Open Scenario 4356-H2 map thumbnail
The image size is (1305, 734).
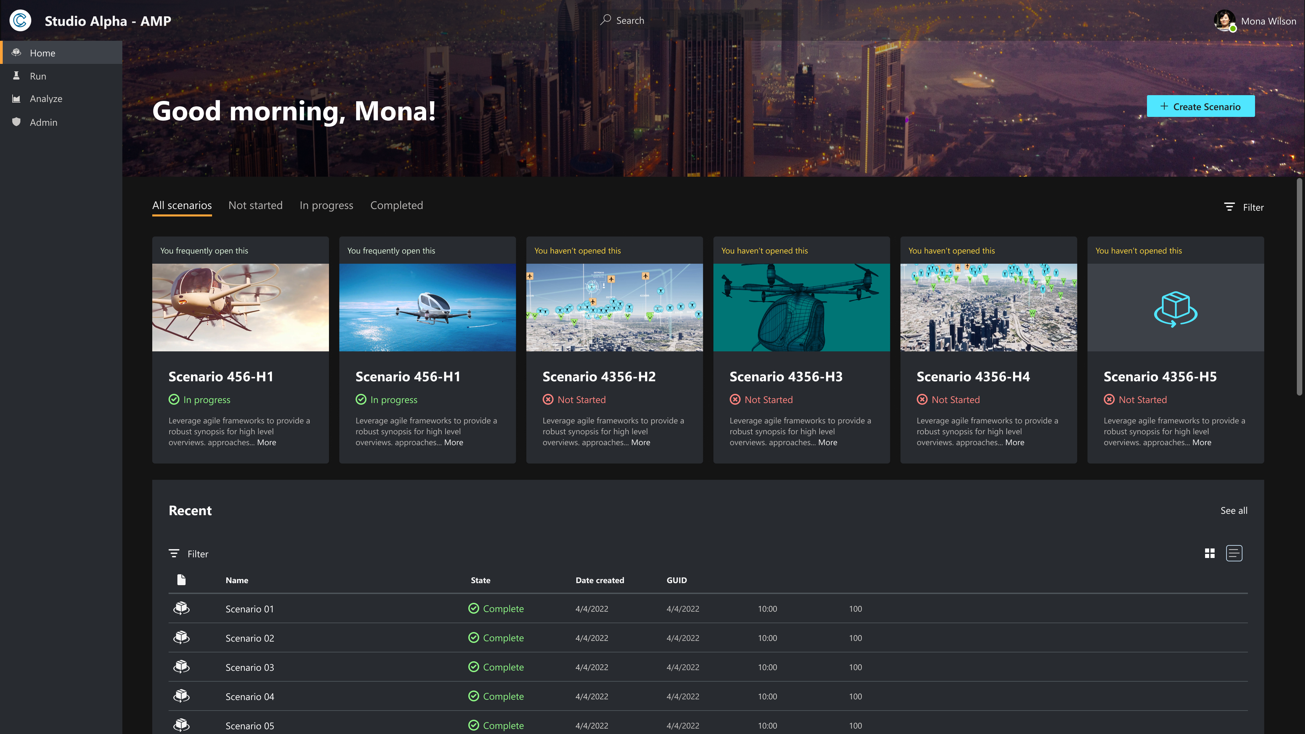coord(614,308)
